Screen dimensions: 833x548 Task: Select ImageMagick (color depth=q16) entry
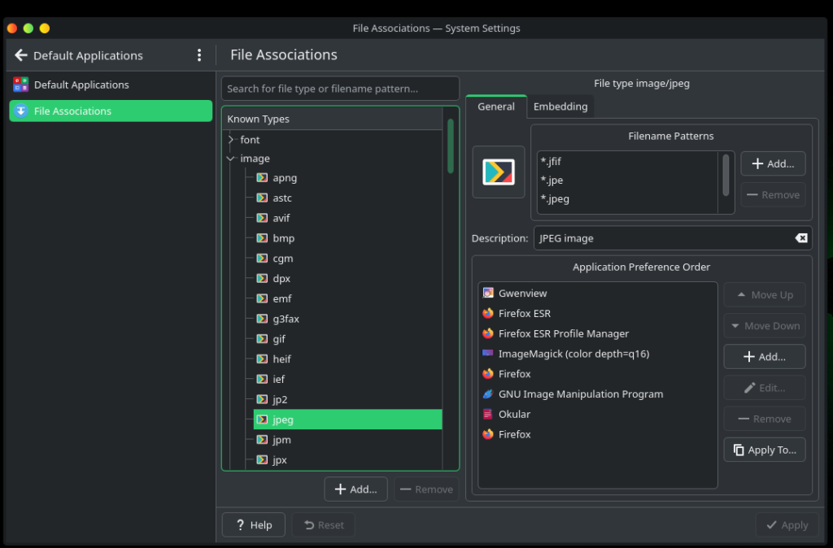point(573,354)
